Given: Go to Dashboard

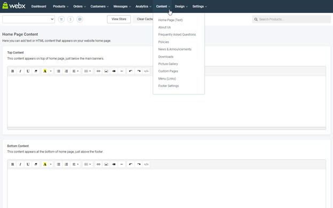Looking at the screenshot, I should click(x=38, y=6).
